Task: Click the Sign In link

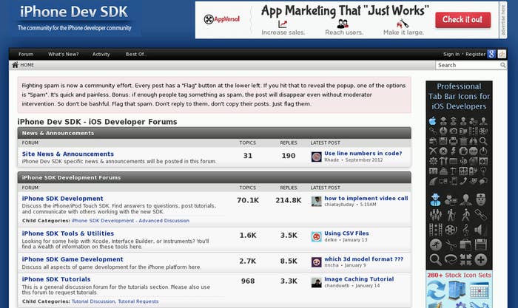Action: pos(451,54)
